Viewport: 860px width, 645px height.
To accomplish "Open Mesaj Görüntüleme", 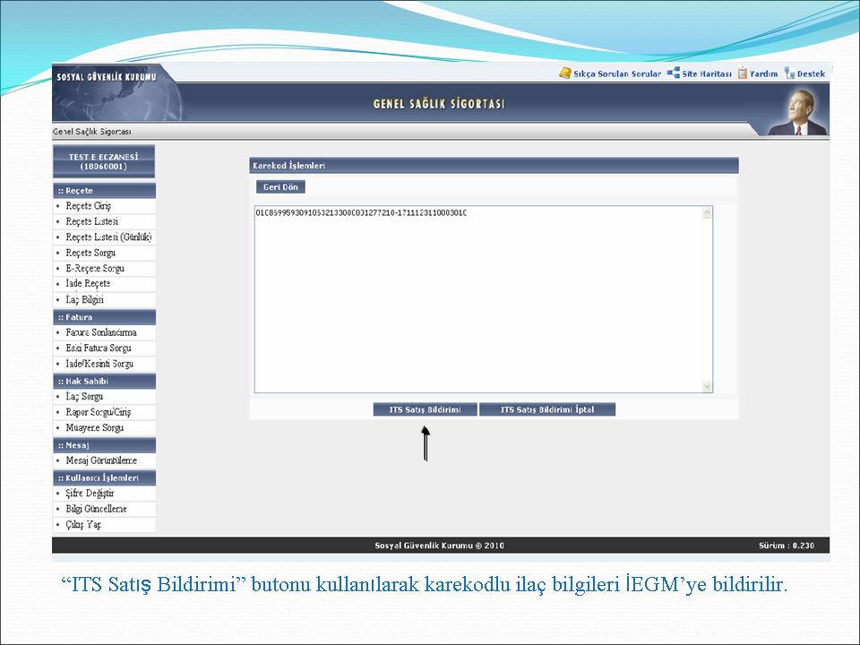I will click(101, 460).
